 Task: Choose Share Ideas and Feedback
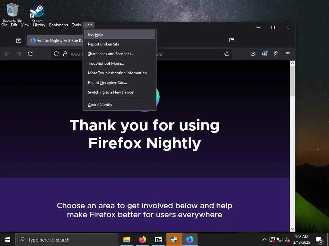120,53
